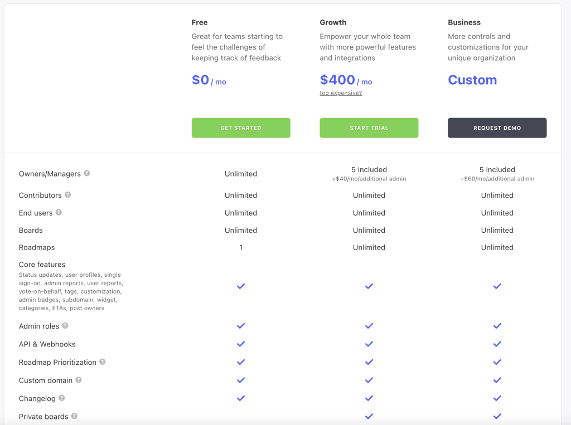Click the End users row label
Screen dimensions: 571x425
(36, 213)
